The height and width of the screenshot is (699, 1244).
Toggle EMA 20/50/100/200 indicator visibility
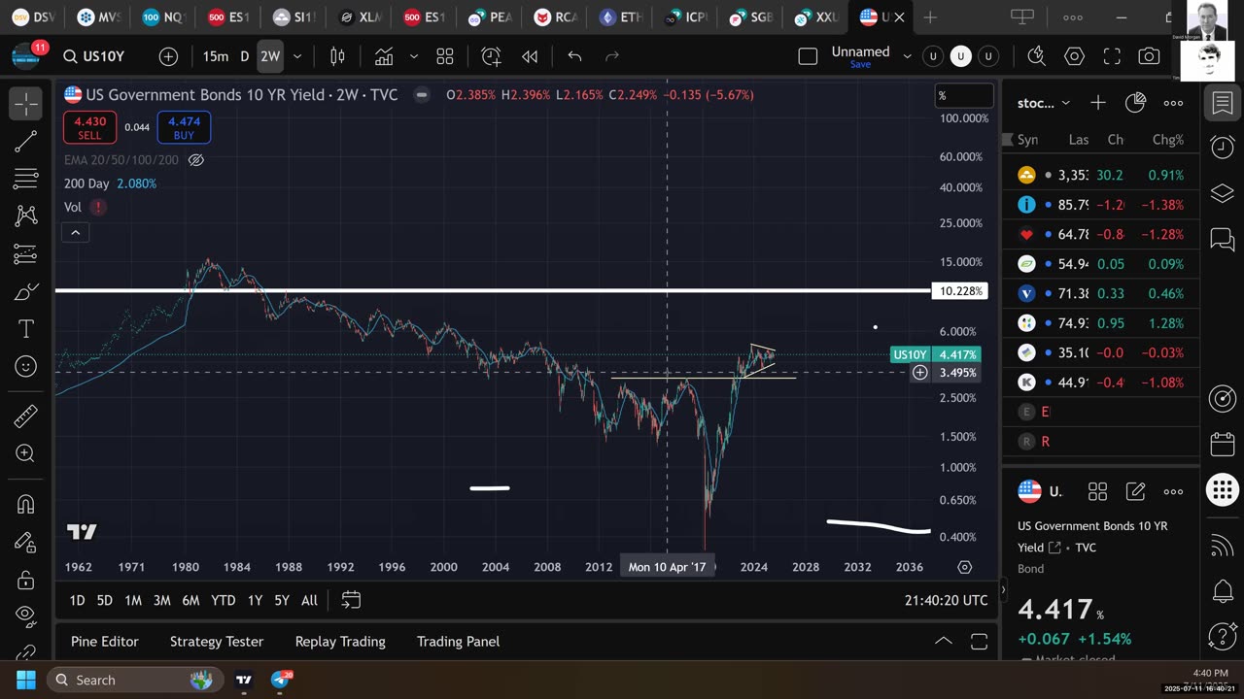[196, 160]
